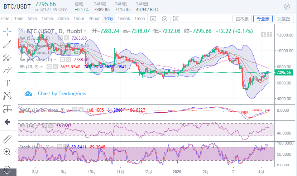The image size is (297, 176).
Task: Open the 深度图 depth chart
Action: 283,19
